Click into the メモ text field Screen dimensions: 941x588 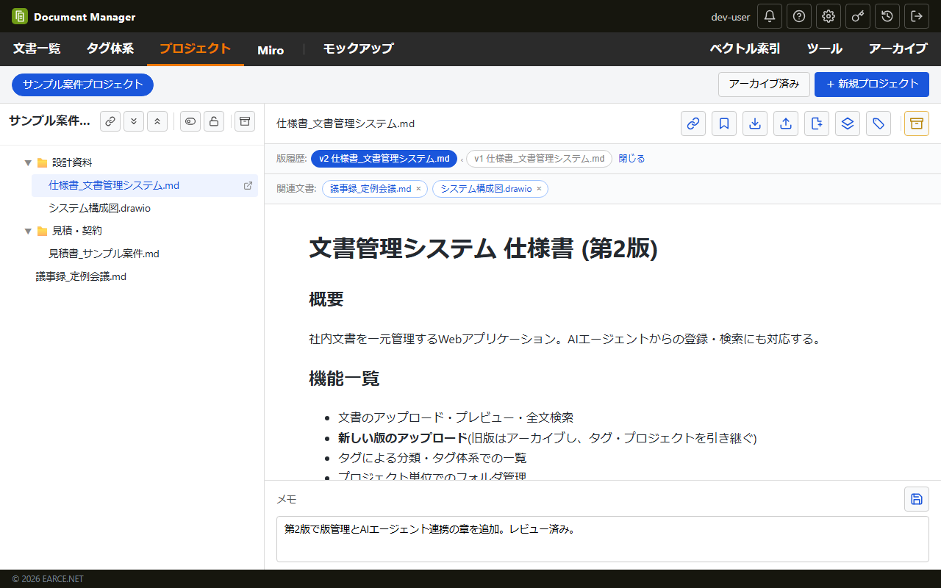(603, 539)
